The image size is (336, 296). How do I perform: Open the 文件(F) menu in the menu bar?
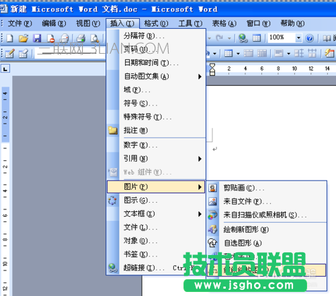(19, 23)
